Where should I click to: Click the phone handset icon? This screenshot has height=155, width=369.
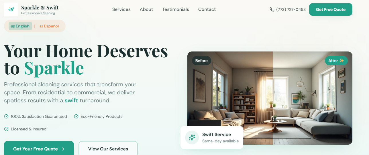point(272,9)
